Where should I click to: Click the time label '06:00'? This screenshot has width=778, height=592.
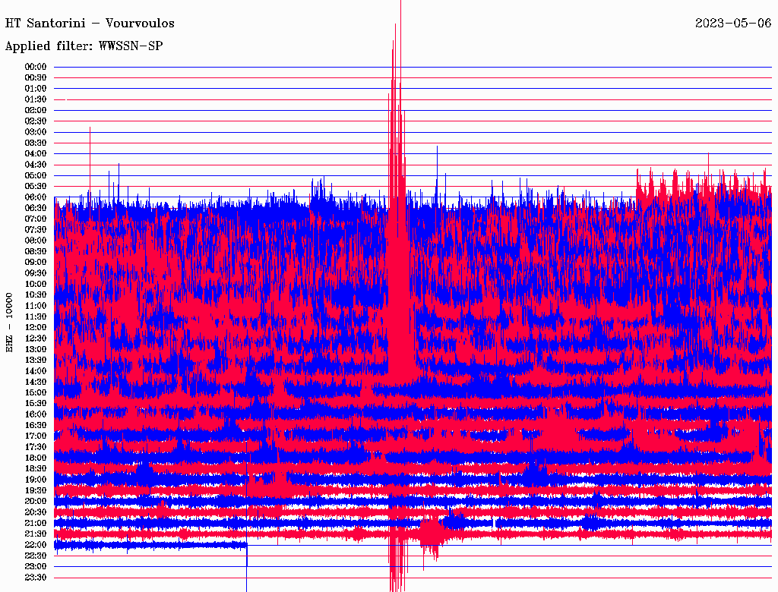[36, 197]
